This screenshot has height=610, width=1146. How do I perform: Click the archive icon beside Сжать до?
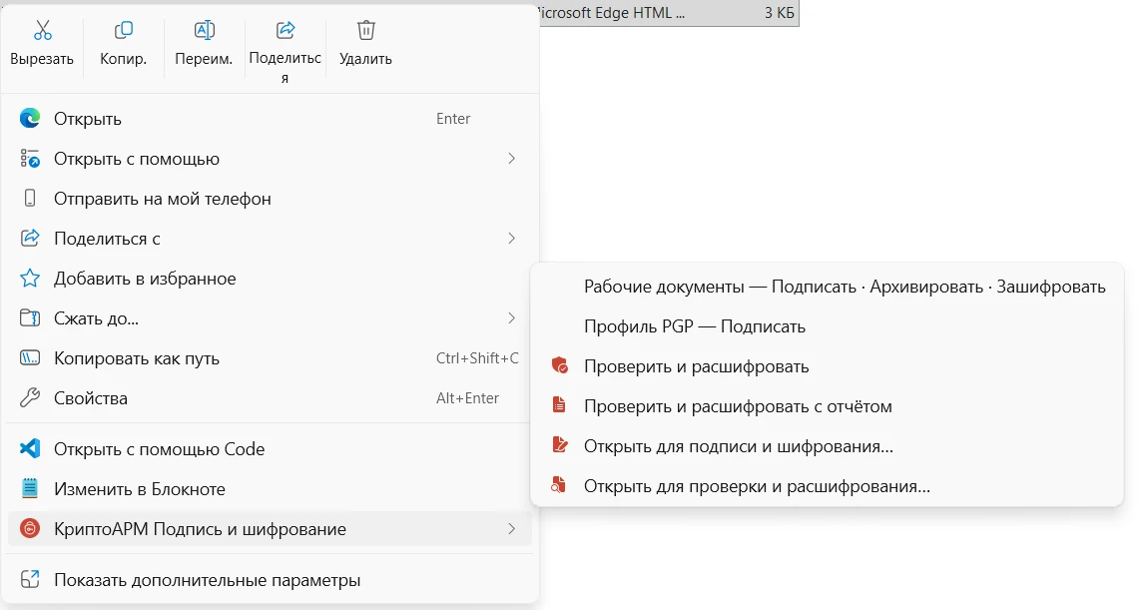[x=30, y=317]
